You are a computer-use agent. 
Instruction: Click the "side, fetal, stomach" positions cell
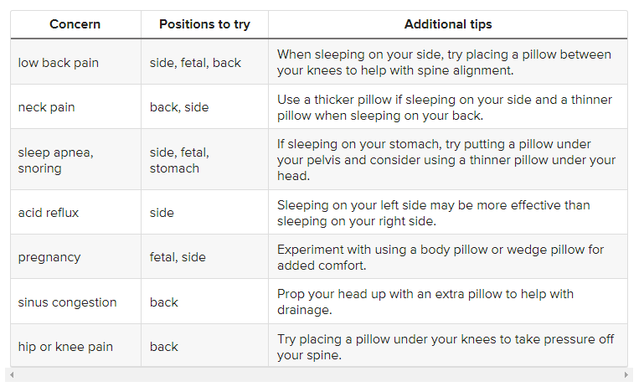click(179, 160)
